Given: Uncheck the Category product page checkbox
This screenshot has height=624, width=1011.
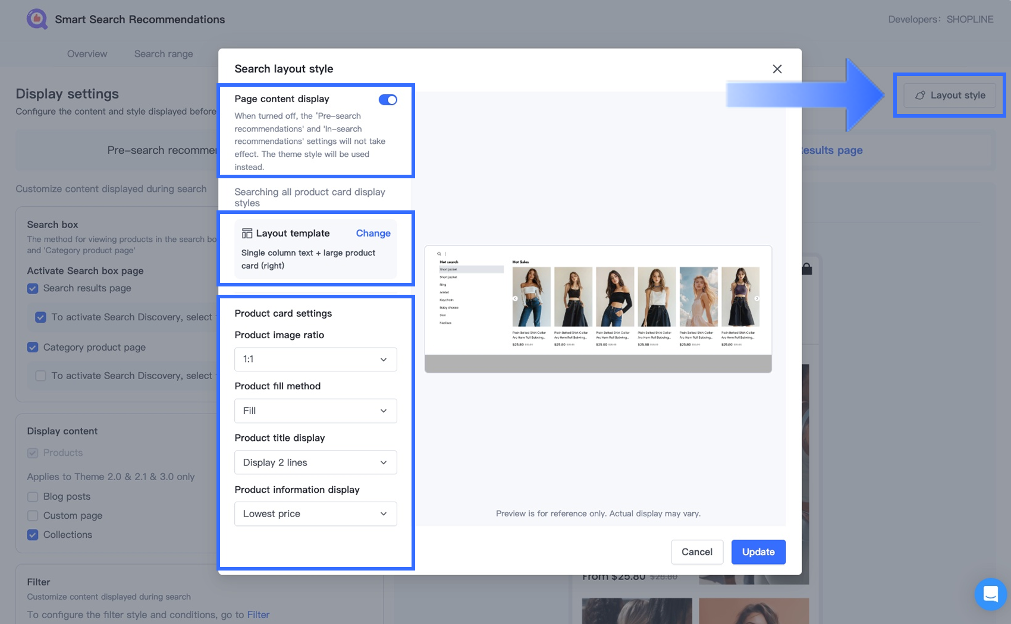Looking at the screenshot, I should click(33, 347).
